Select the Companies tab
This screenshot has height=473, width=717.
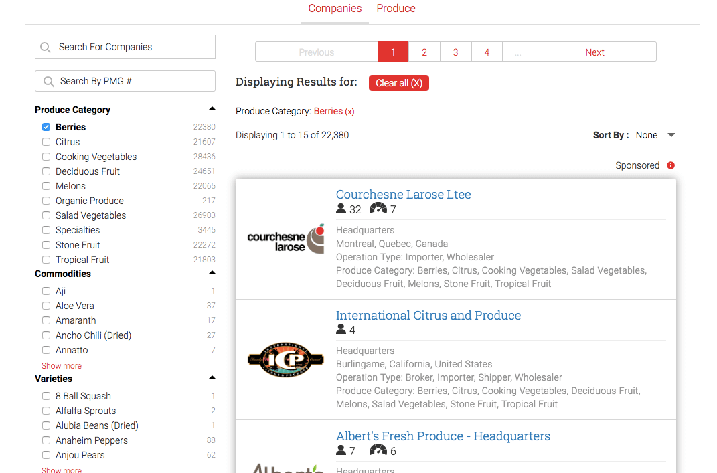[x=335, y=9]
